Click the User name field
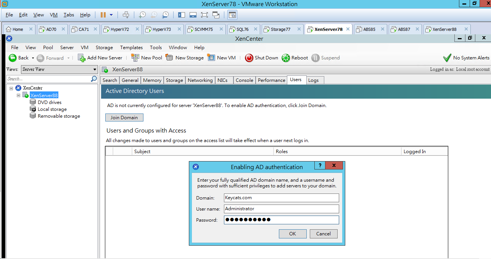This screenshot has width=491, height=259. (282, 209)
